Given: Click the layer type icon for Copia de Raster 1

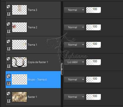Looking at the screenshot, I should pyautogui.click(x=9, y=59).
